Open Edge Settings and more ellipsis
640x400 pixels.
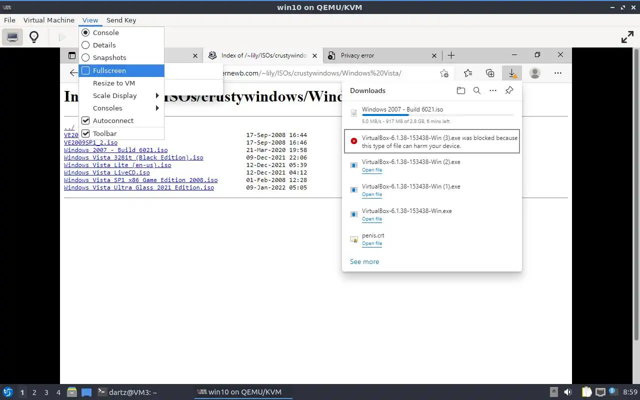[557, 73]
